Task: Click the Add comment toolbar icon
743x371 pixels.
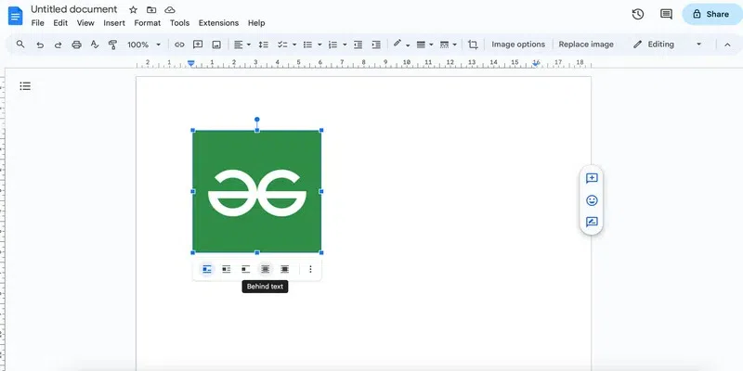Action: pyautogui.click(x=198, y=45)
